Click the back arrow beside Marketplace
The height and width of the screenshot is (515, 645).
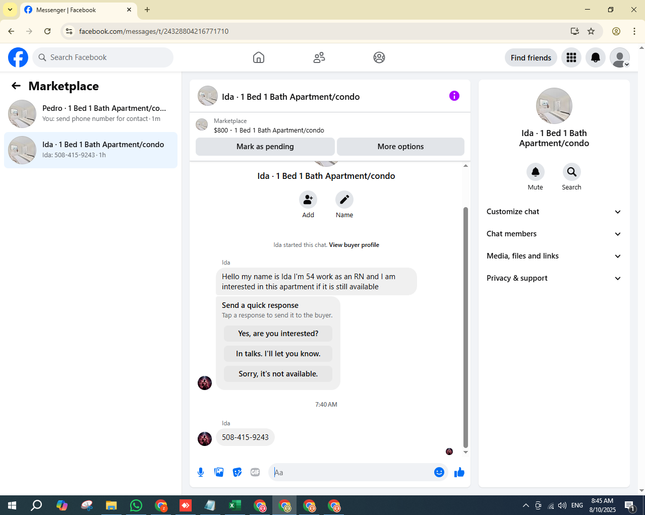point(16,86)
